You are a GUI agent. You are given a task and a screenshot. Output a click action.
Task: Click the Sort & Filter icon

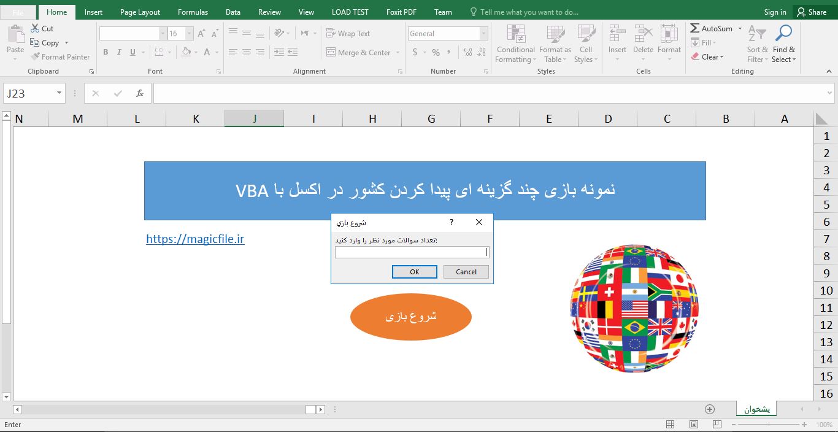click(757, 34)
